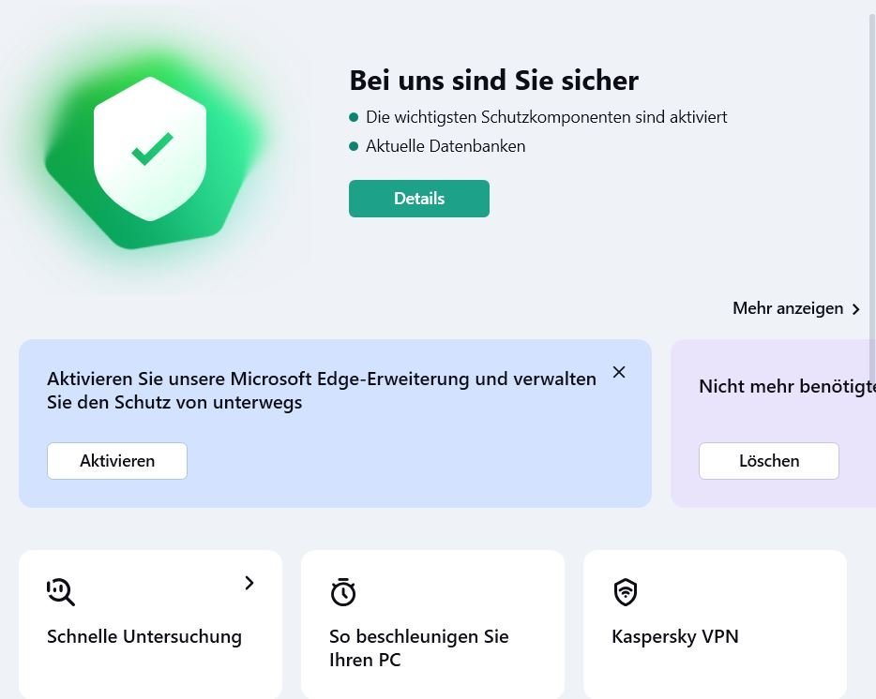Open the So beschleunigen Sie Ihren PC tile
This screenshot has height=699, width=876.
click(x=418, y=647)
